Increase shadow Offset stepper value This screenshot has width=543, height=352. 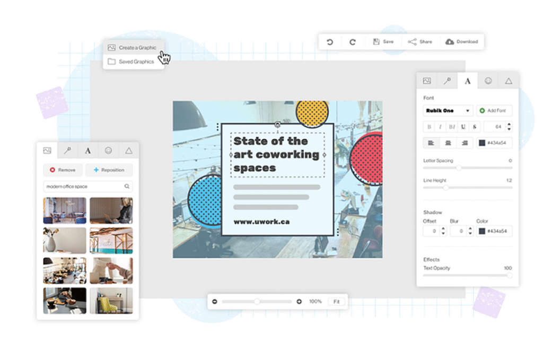point(443,228)
